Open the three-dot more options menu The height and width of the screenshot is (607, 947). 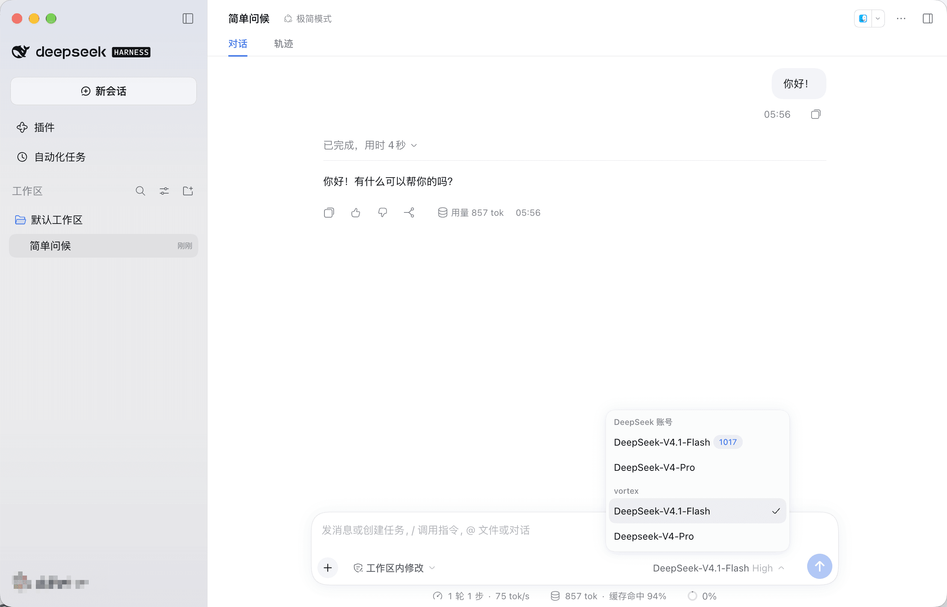901,19
